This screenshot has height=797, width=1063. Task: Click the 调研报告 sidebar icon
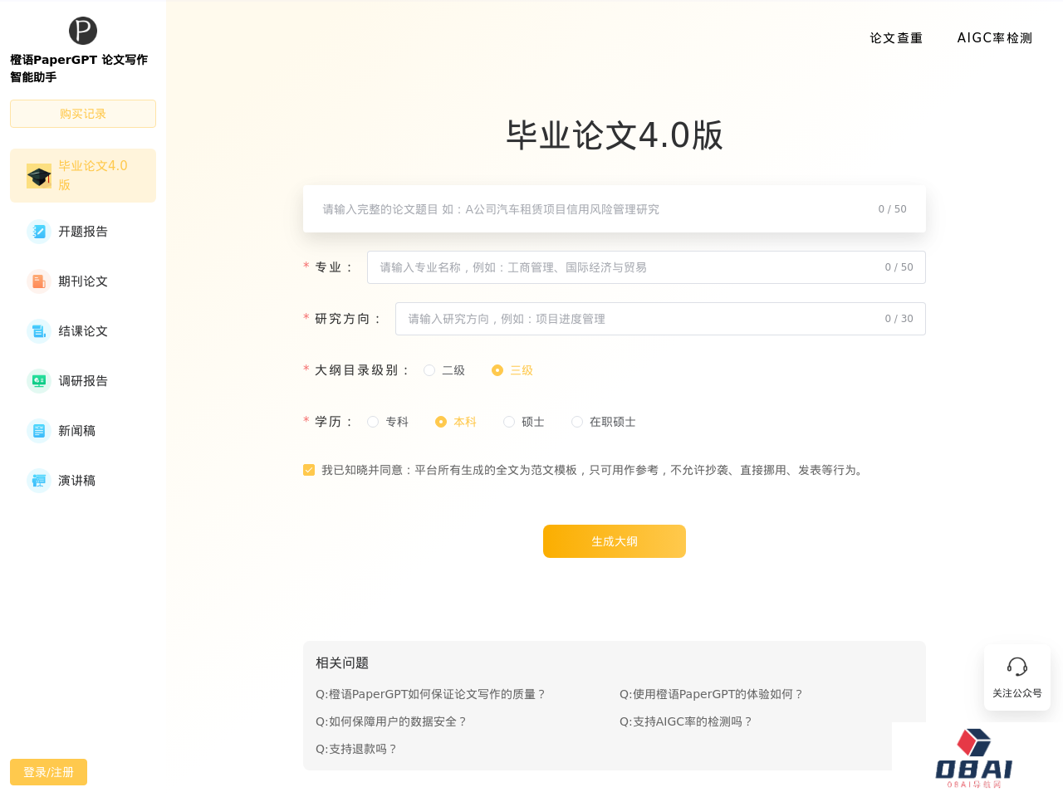point(39,381)
